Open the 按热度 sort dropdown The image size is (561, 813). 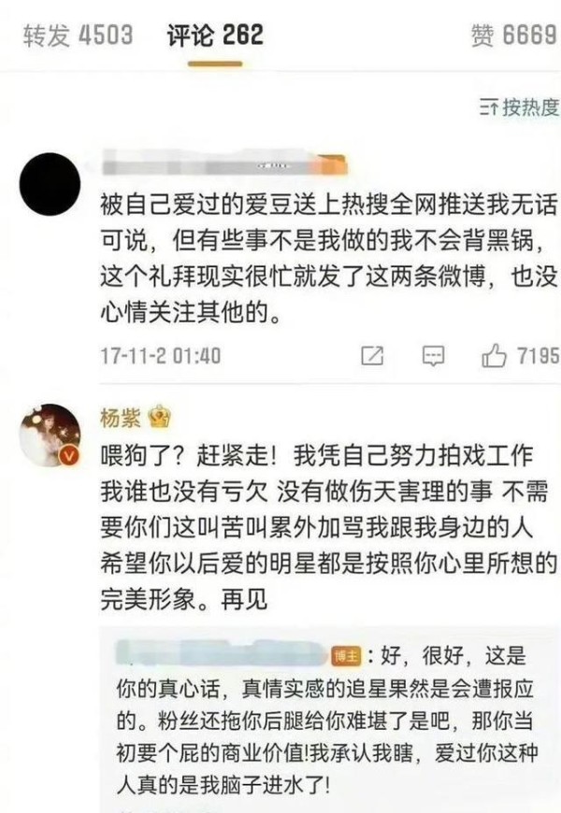(x=519, y=107)
